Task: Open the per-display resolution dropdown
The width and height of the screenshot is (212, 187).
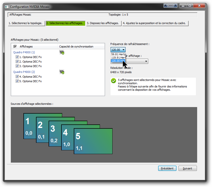Action: tap(146, 61)
